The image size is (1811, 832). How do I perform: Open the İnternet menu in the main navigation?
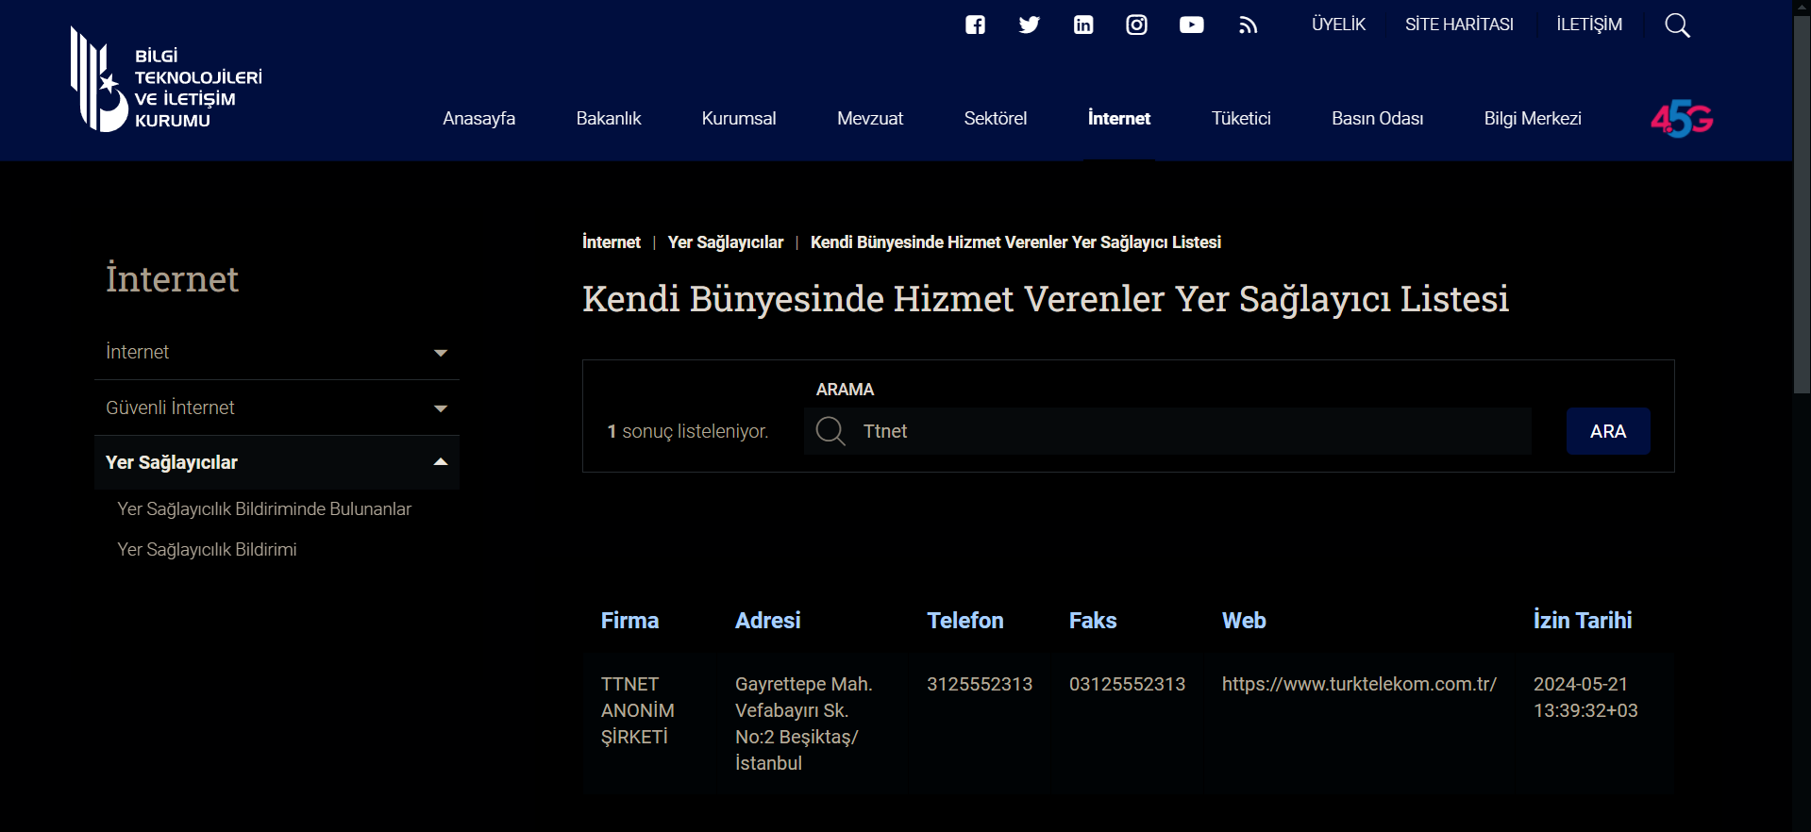point(1119,119)
